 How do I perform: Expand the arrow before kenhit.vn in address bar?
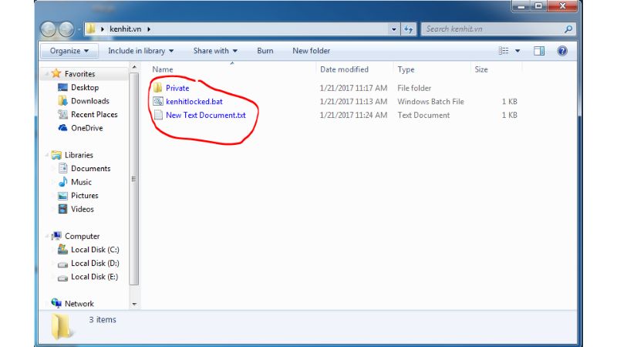point(103,29)
